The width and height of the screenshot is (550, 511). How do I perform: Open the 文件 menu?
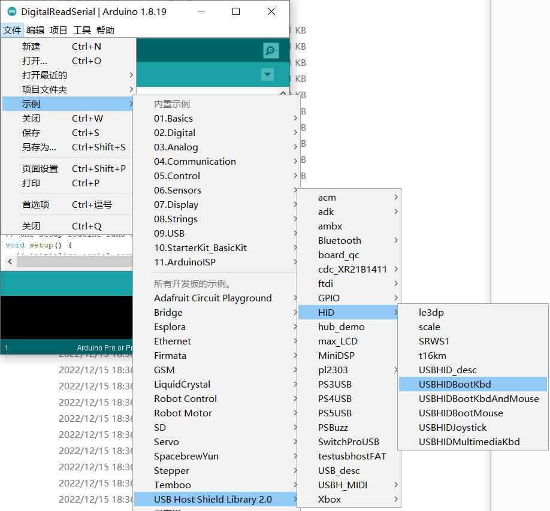click(x=12, y=31)
